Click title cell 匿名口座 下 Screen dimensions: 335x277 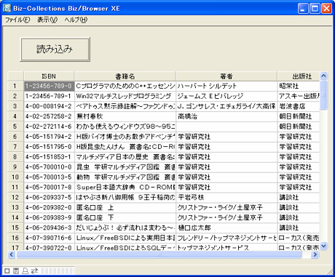[x=125, y=217]
